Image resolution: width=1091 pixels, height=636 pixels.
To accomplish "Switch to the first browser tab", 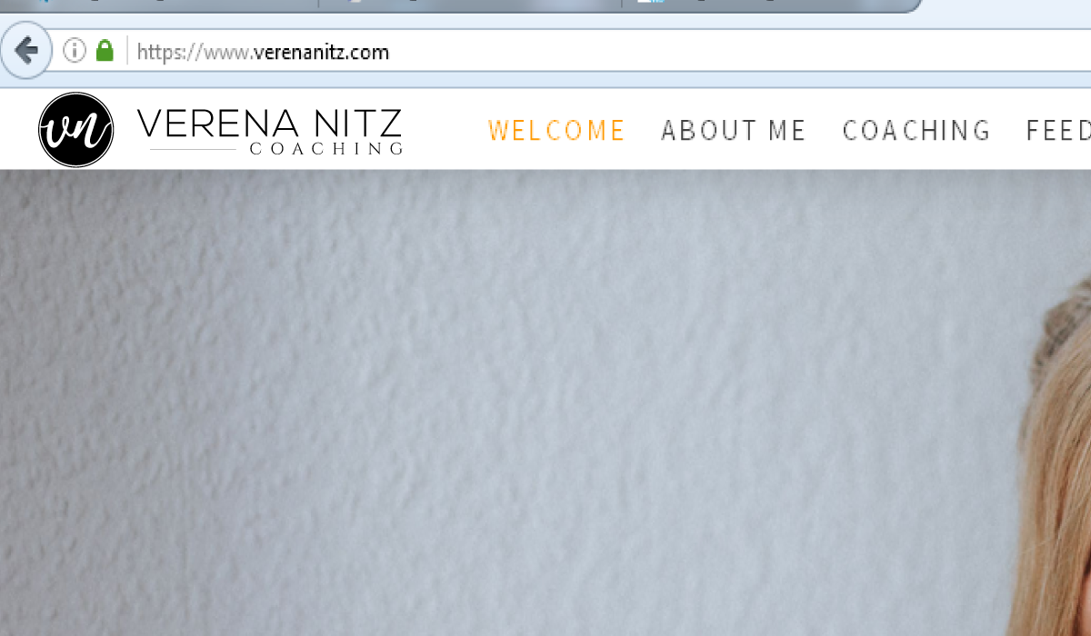I will 159,5.
